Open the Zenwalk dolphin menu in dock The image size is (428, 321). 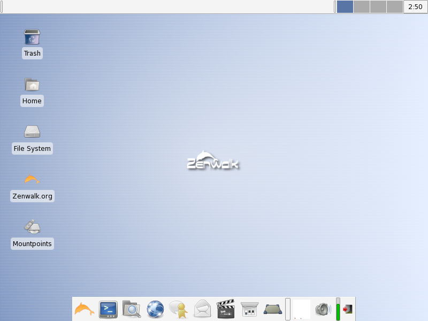[85, 309]
